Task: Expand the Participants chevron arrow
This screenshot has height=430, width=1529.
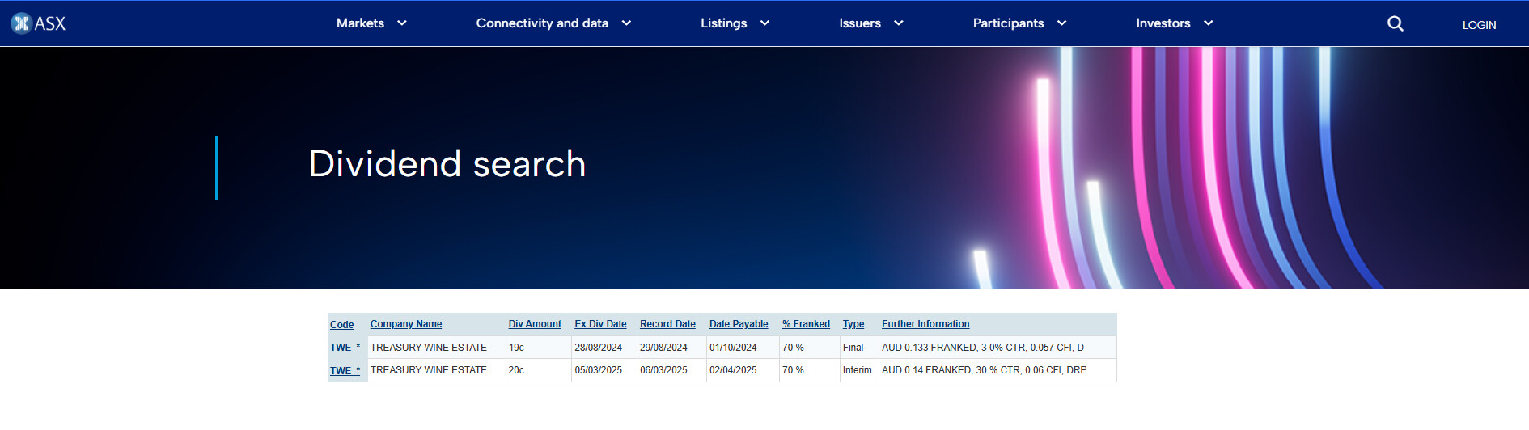Action: [1062, 23]
